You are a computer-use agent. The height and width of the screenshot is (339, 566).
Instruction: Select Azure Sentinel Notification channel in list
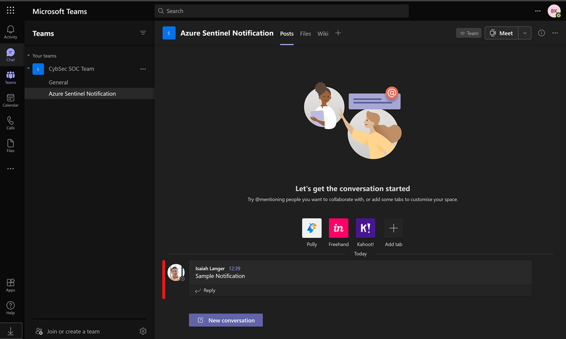(x=89, y=93)
